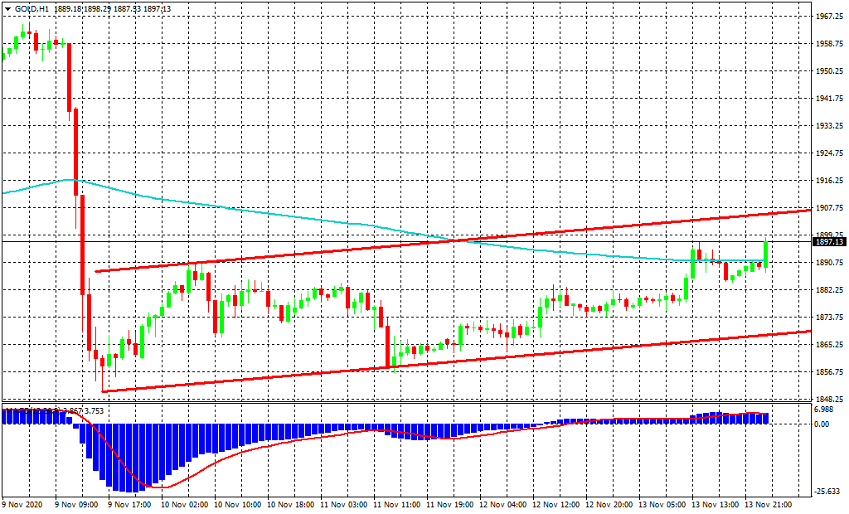Screen dimensions: 849x514
Task: Click the -25.633 MACD scale value
Action: [827, 491]
